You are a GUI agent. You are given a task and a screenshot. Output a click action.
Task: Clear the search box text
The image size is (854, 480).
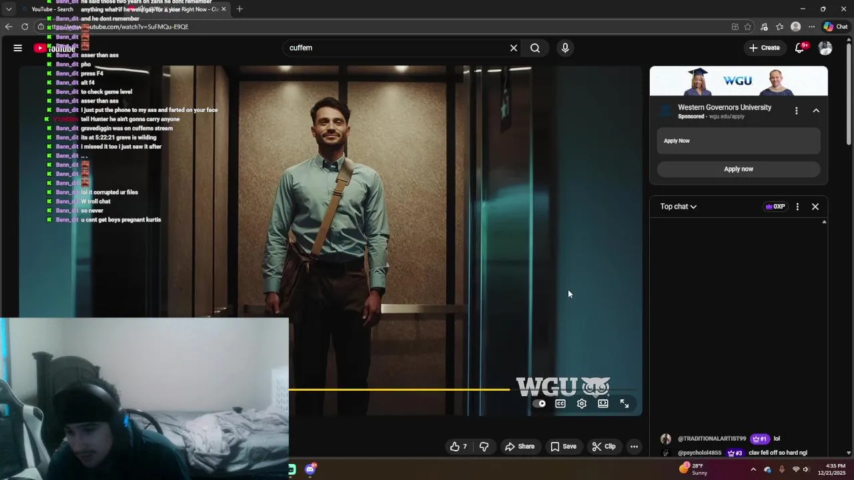[x=514, y=48]
